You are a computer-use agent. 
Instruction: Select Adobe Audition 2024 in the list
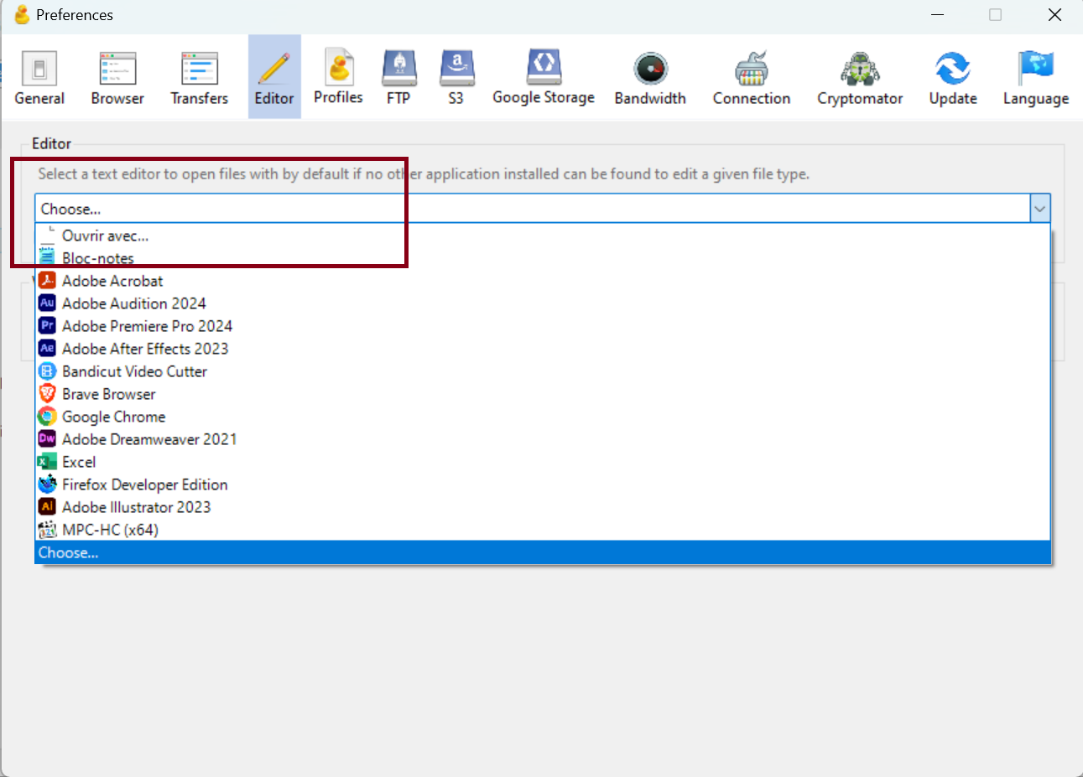point(543,303)
